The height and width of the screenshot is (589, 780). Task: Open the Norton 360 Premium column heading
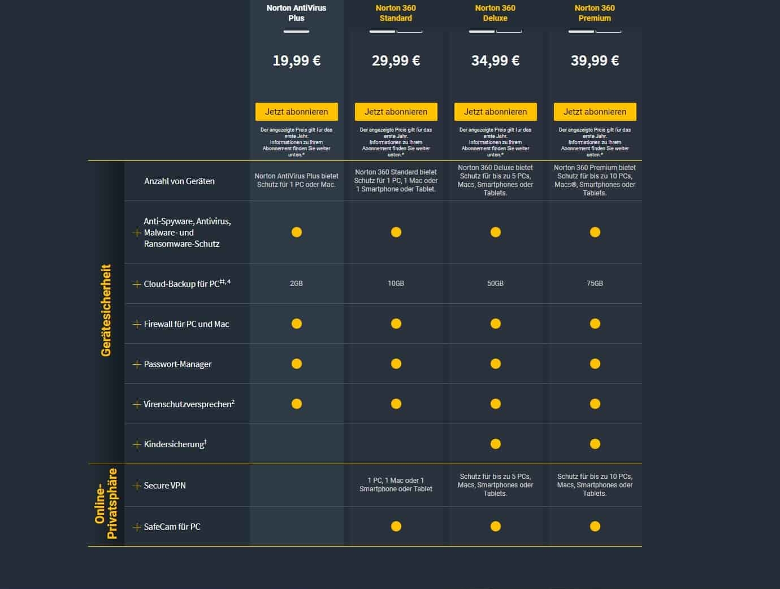point(595,13)
